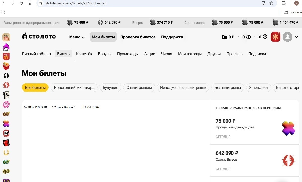Click the site info icon in address bar
Screen dimensions: 302x182
[x=40, y=3]
